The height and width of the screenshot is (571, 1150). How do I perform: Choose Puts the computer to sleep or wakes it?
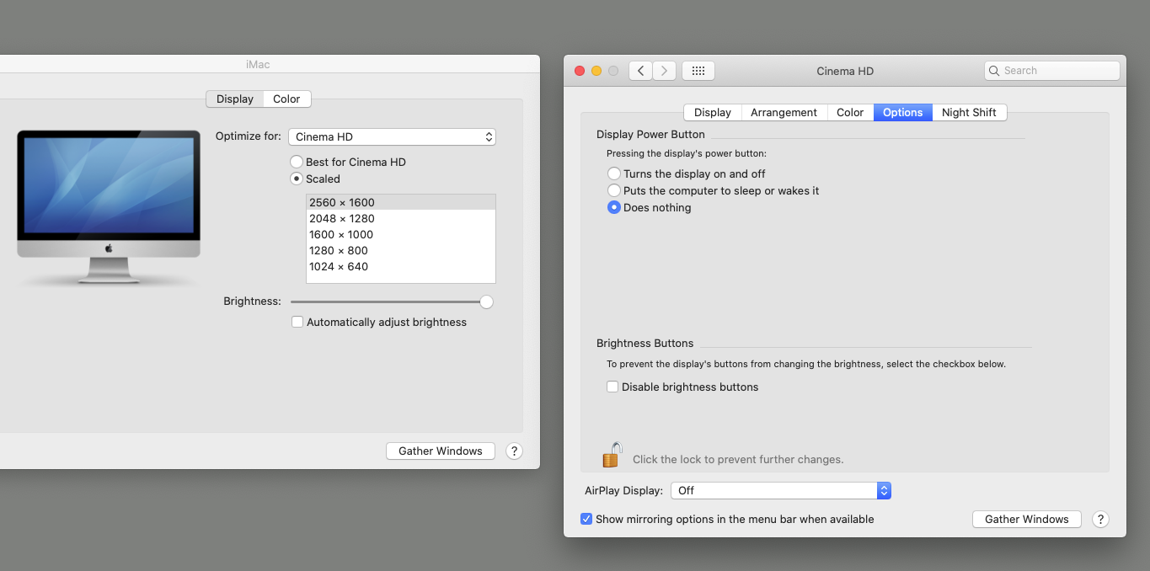614,190
